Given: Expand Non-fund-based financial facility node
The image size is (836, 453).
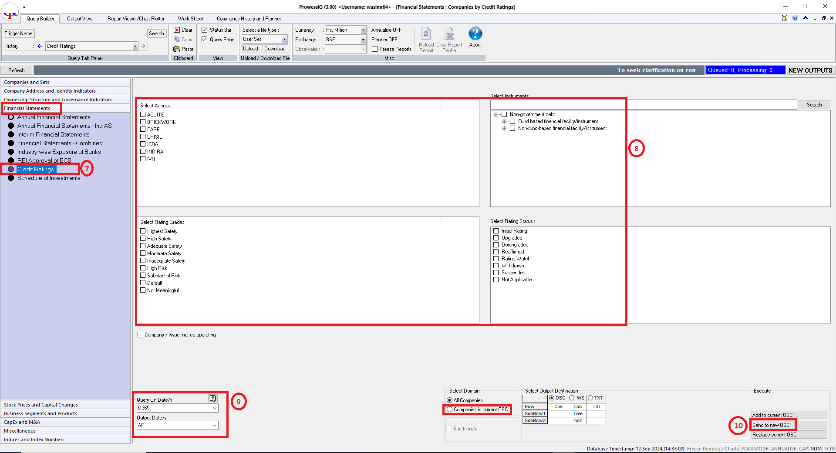Looking at the screenshot, I should tap(504, 128).
